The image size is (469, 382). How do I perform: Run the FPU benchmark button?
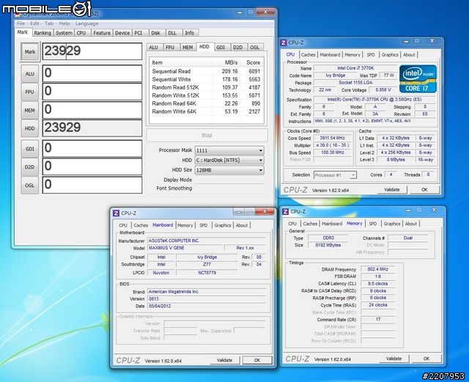(x=29, y=92)
